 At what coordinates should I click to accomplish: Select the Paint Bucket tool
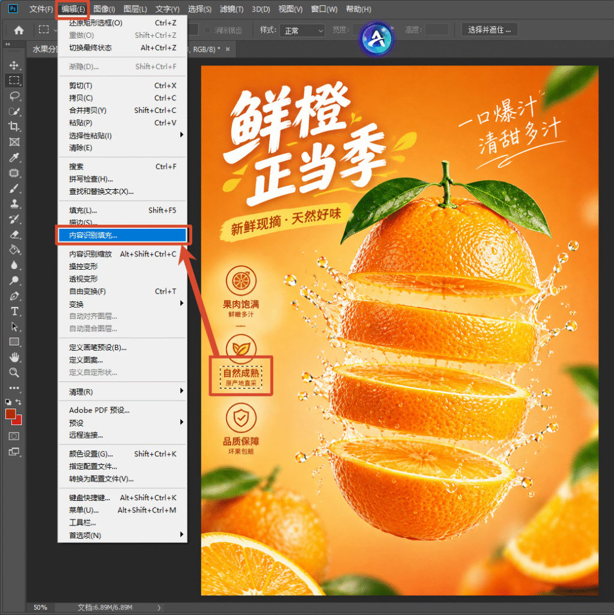click(x=14, y=250)
